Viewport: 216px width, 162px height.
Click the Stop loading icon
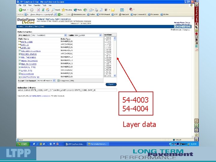coord(38,10)
